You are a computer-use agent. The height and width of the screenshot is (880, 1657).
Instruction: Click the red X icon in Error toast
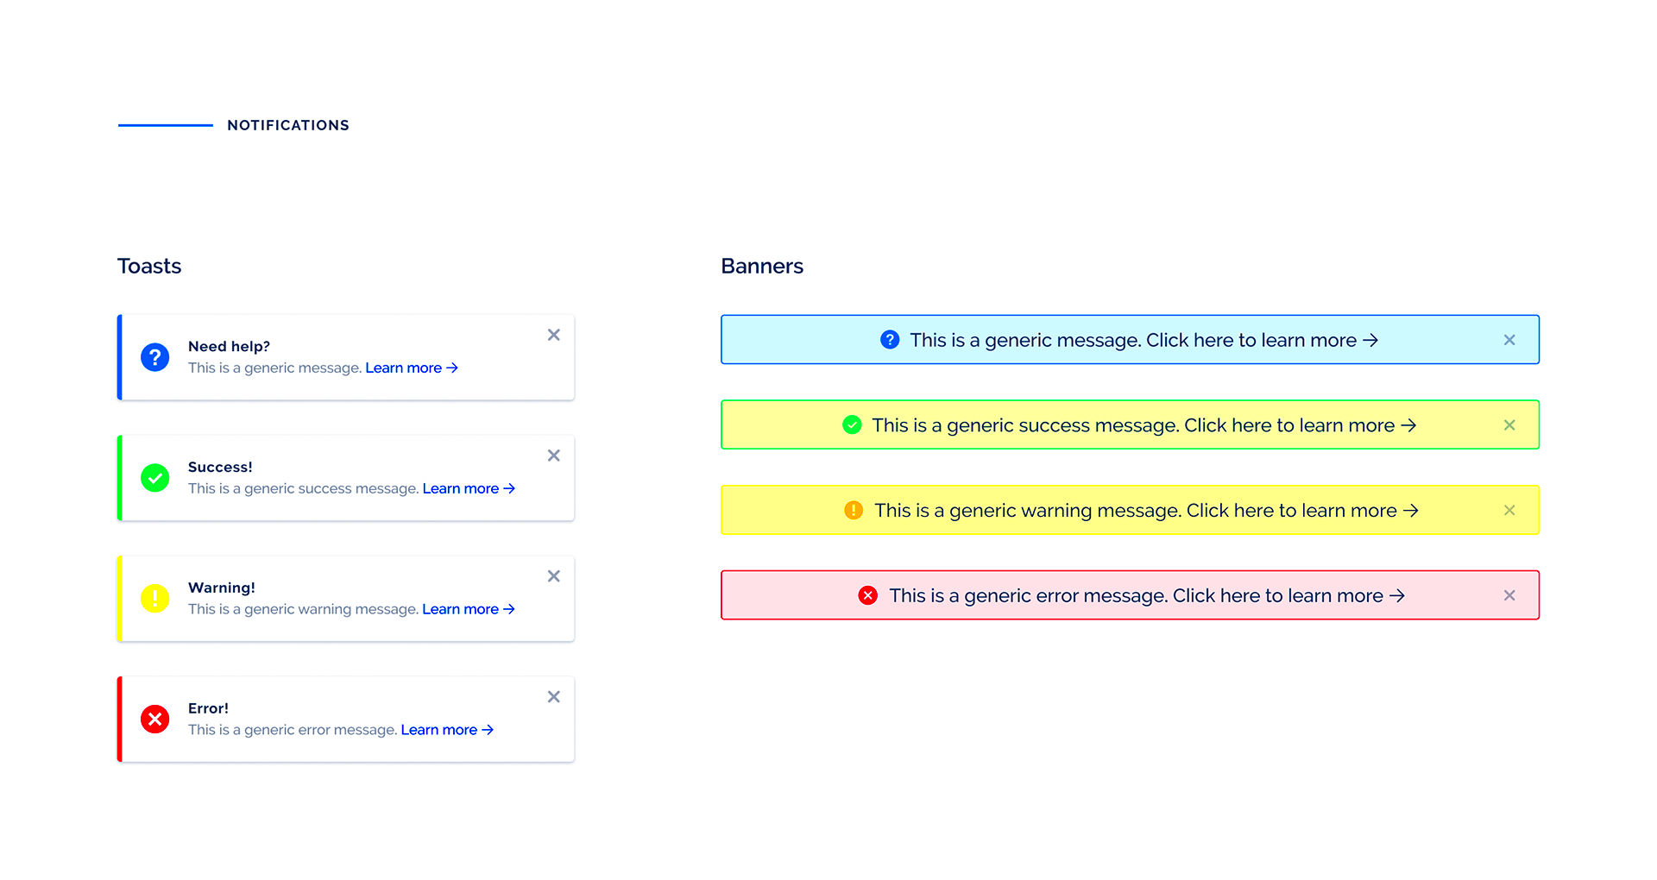(155, 720)
